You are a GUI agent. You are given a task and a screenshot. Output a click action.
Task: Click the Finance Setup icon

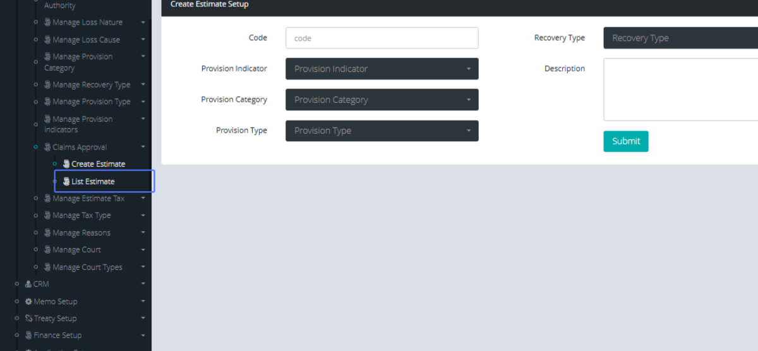(28, 335)
